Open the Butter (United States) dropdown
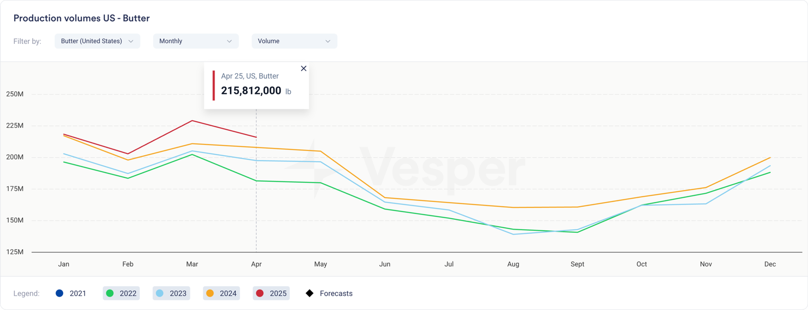 [97, 41]
